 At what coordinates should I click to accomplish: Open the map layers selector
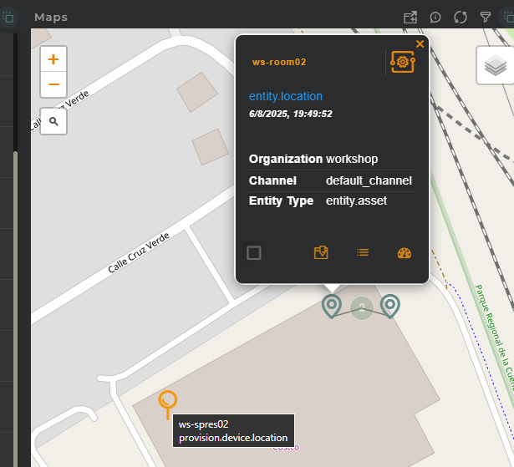click(x=494, y=65)
